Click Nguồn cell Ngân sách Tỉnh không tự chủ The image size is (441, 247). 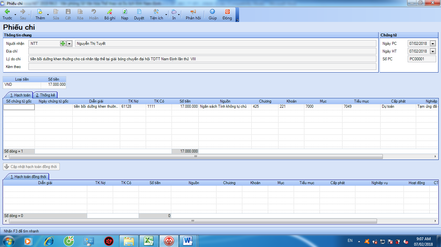pos(225,106)
